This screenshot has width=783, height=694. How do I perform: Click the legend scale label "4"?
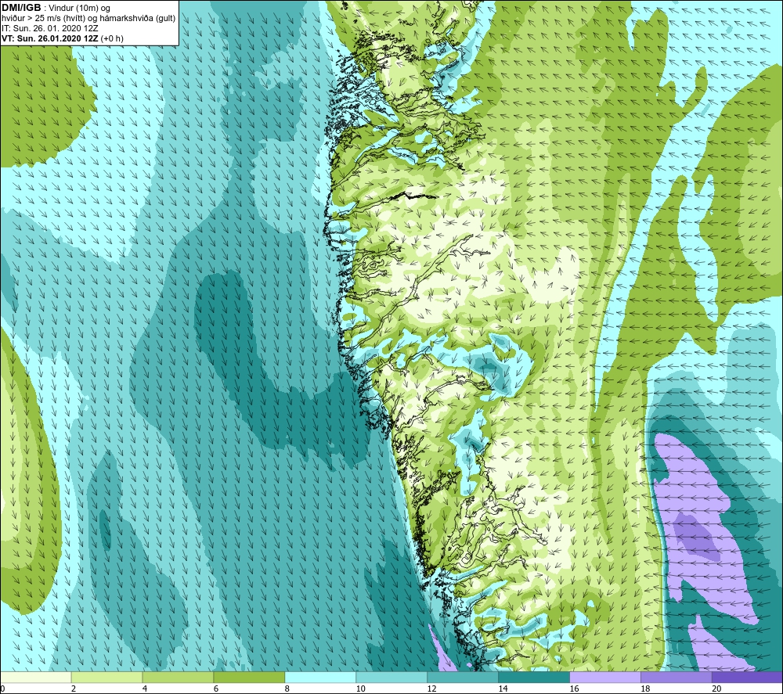click(145, 689)
